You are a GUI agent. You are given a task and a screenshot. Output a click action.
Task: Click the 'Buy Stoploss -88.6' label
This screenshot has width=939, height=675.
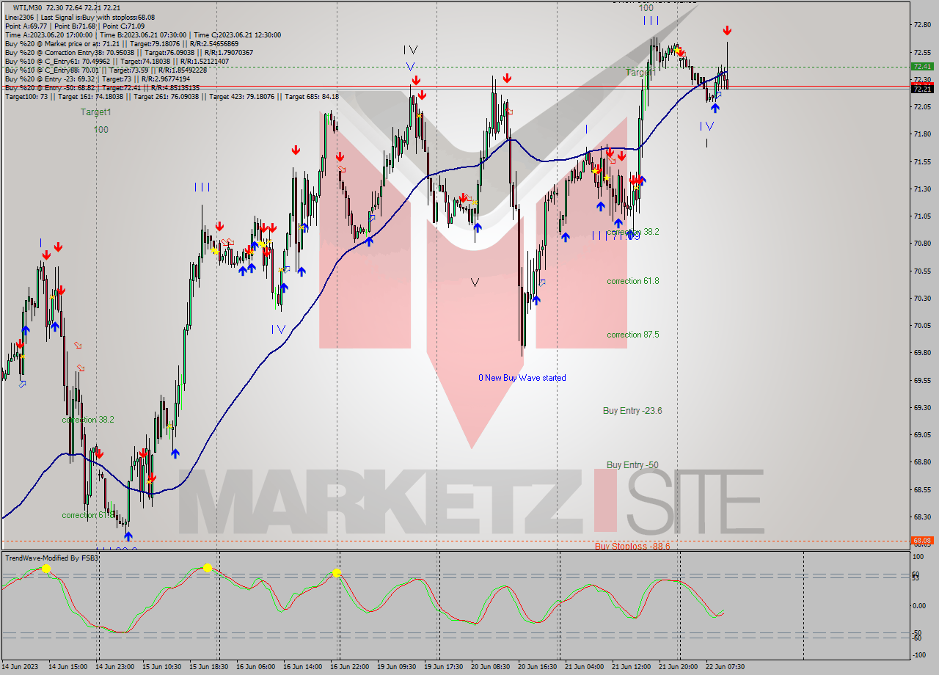tap(632, 547)
